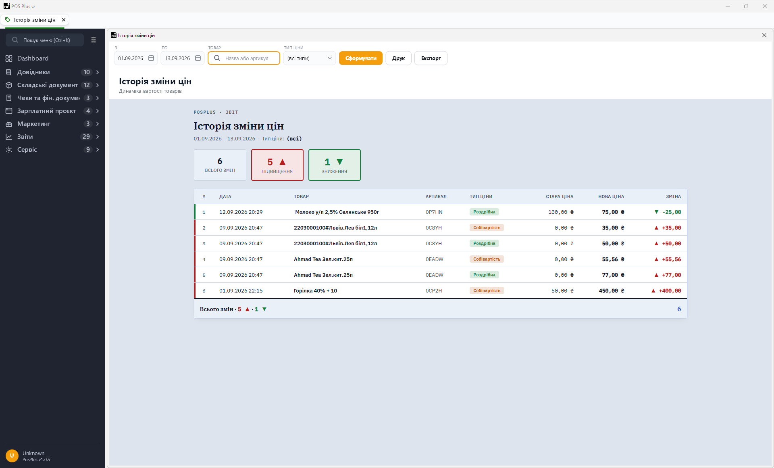The width and height of the screenshot is (774, 468).
Task: Close the Історія зміни цін tab with X
Action: [x=64, y=20]
